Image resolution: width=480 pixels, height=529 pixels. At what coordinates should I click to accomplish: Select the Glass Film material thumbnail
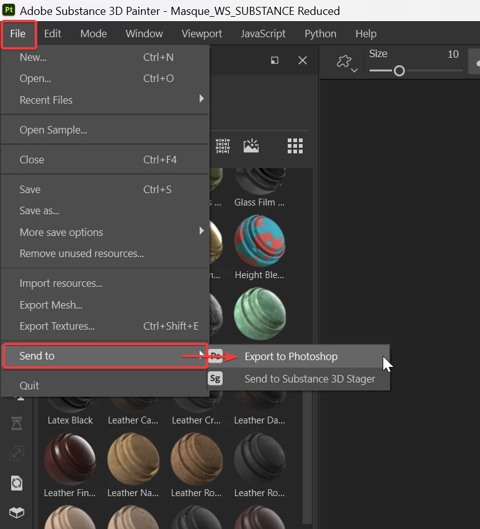[x=260, y=181]
